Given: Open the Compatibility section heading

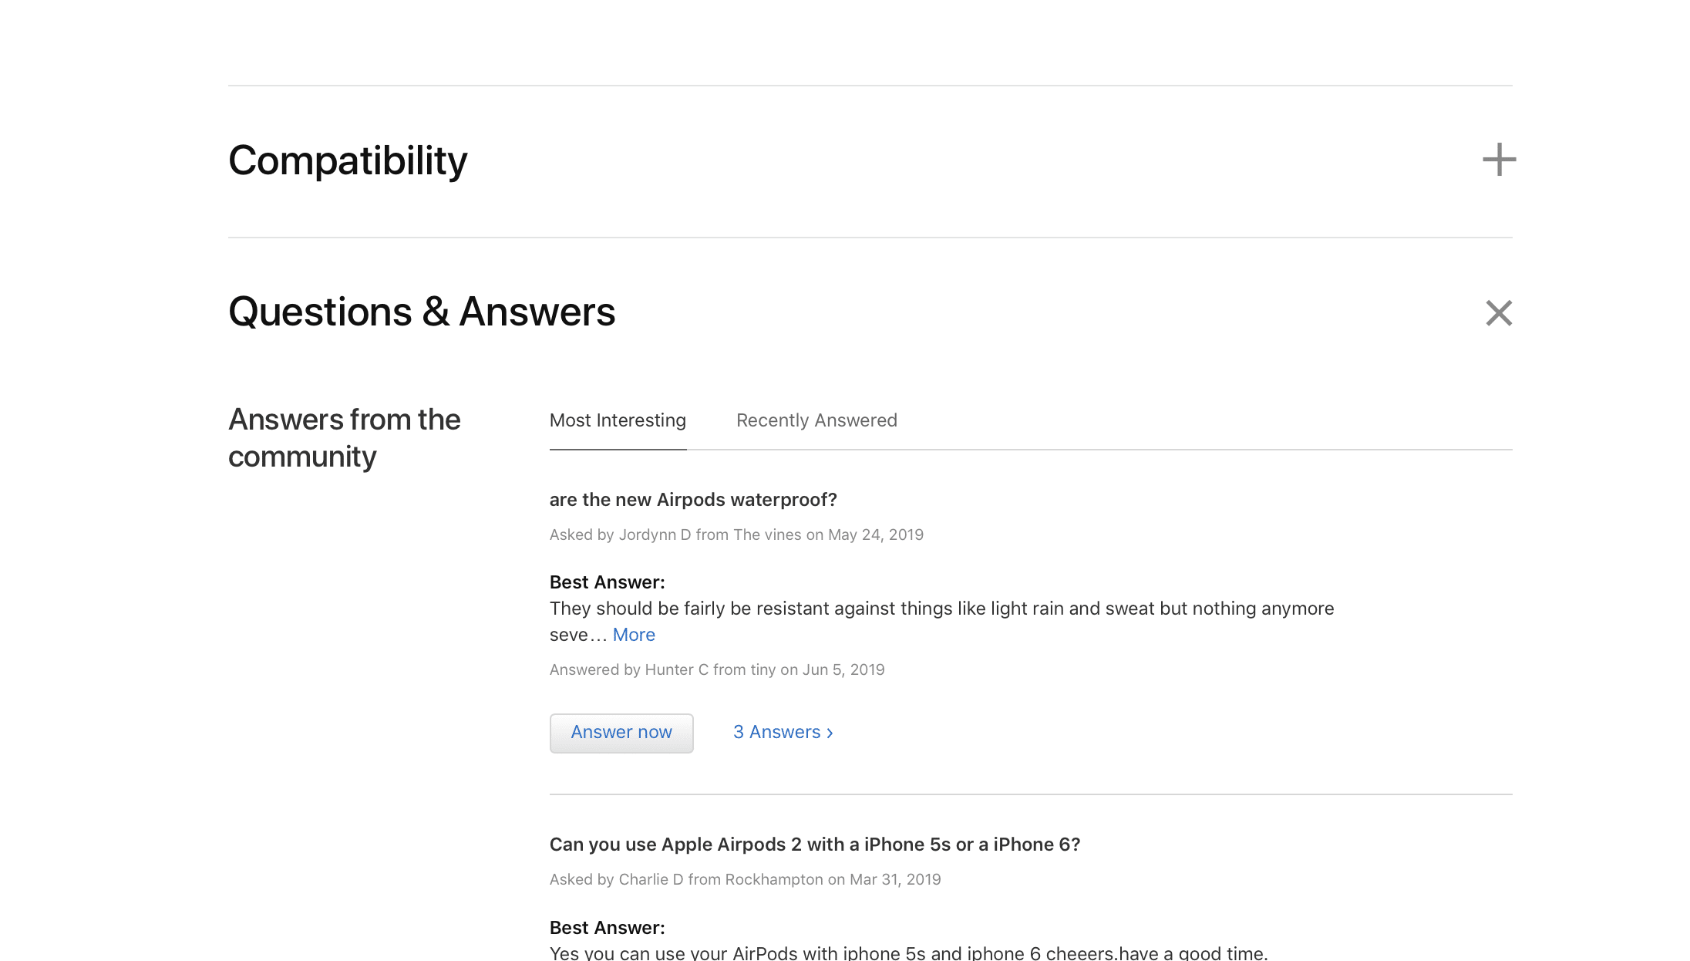Looking at the screenshot, I should point(348,160).
